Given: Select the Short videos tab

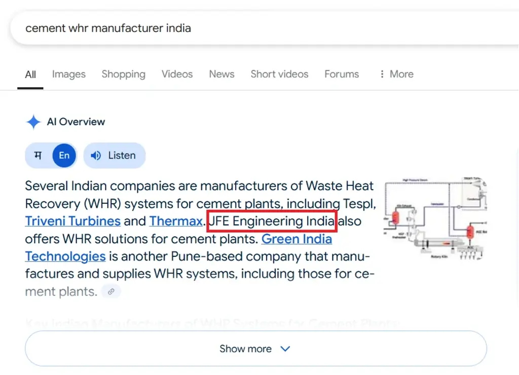Looking at the screenshot, I should click(x=279, y=74).
